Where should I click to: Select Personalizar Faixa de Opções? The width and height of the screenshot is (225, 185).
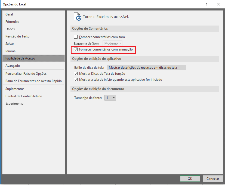click(x=26, y=74)
